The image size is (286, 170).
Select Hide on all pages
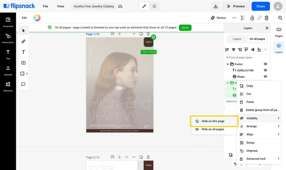pos(214,129)
